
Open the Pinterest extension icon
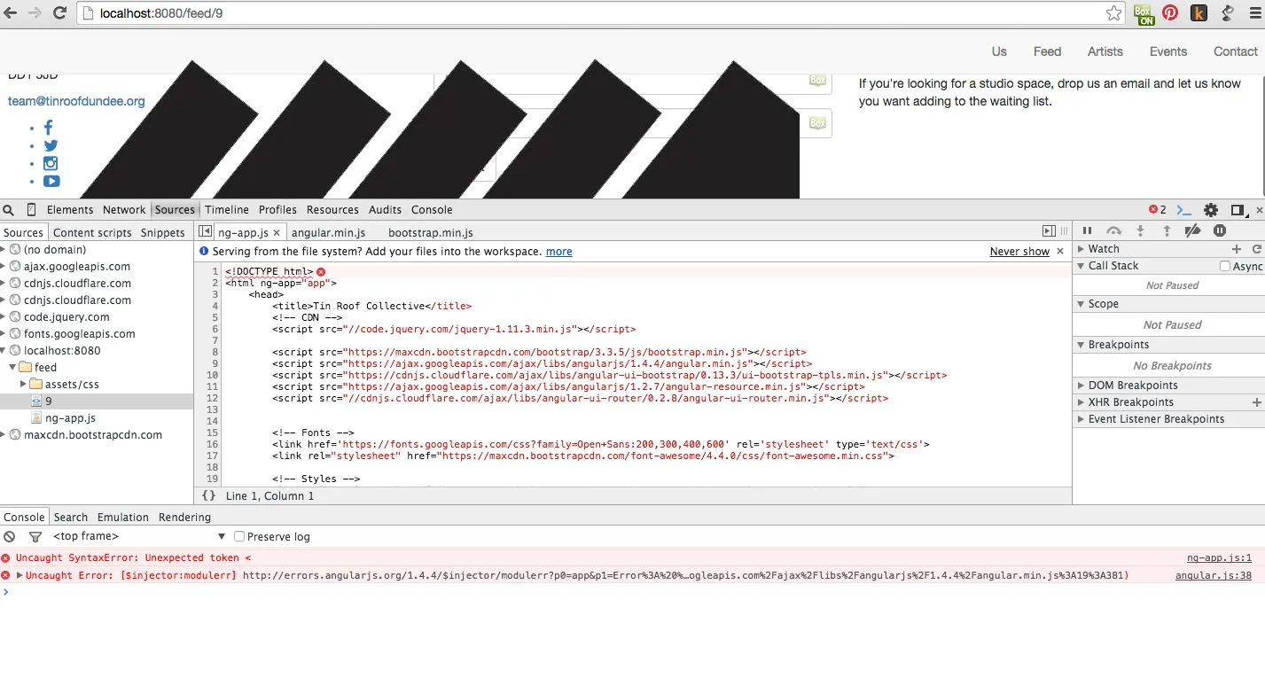click(1170, 13)
